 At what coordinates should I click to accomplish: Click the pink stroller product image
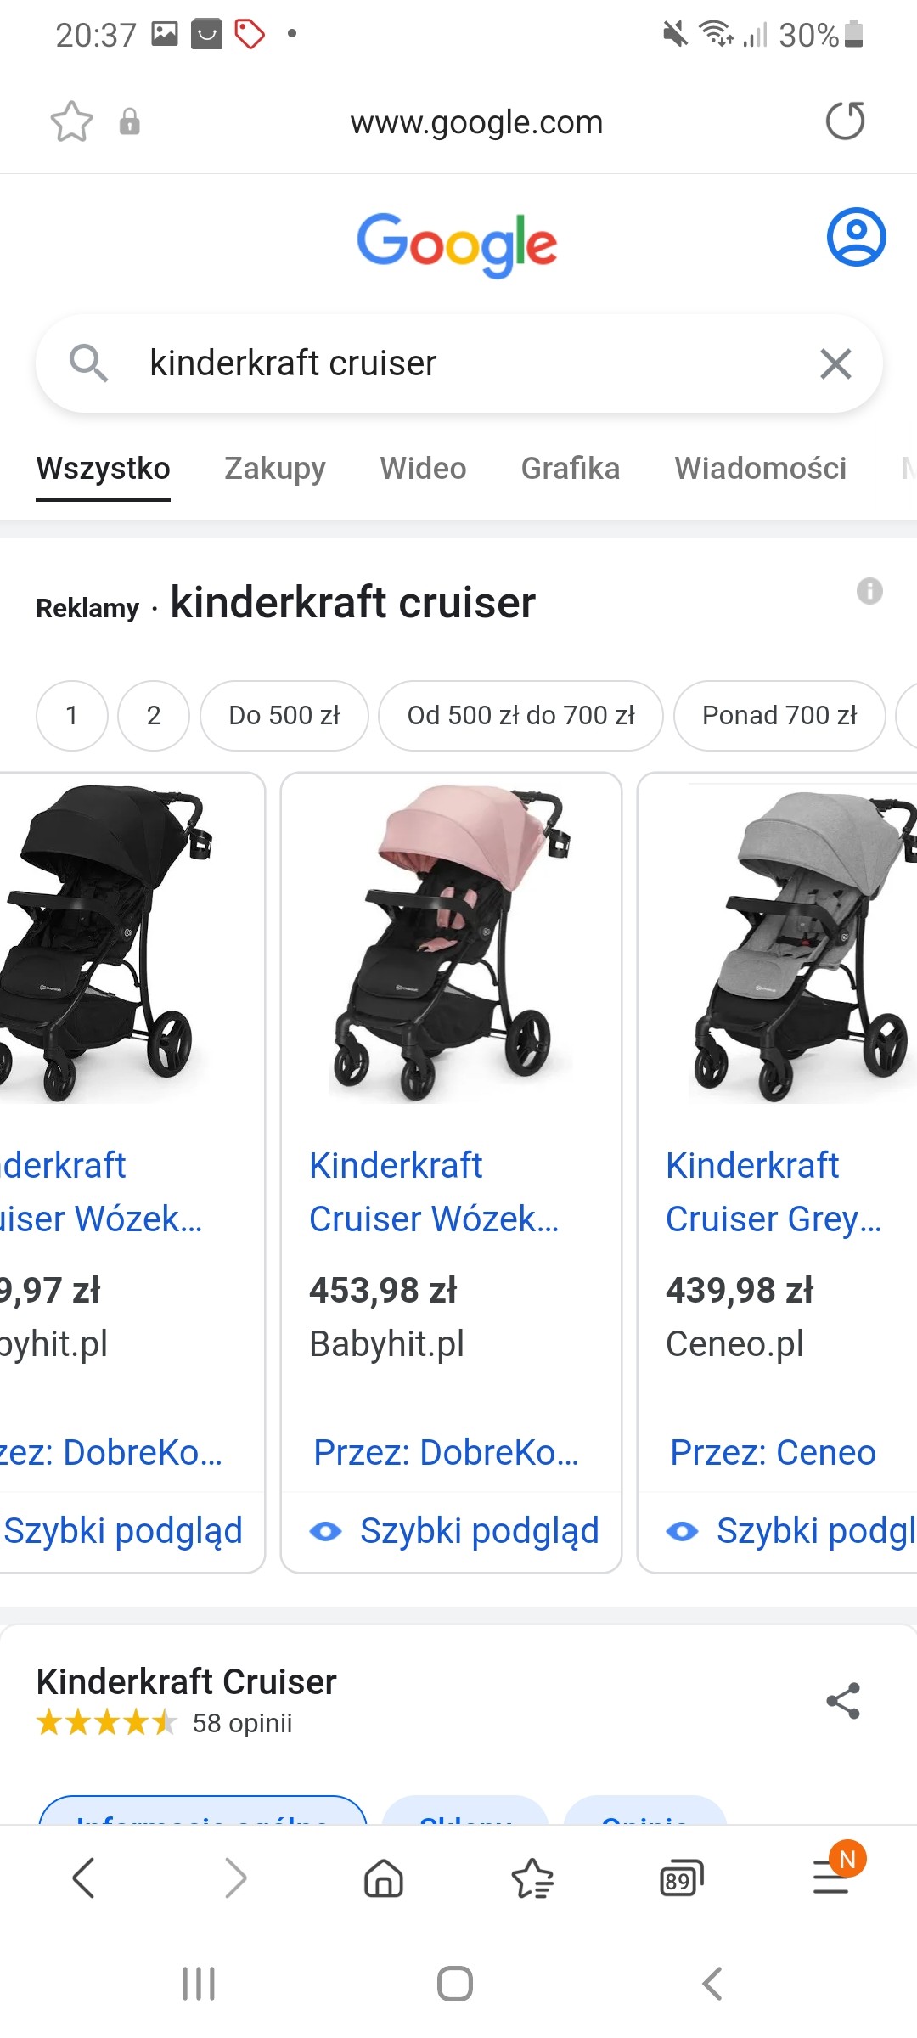pyautogui.click(x=451, y=943)
